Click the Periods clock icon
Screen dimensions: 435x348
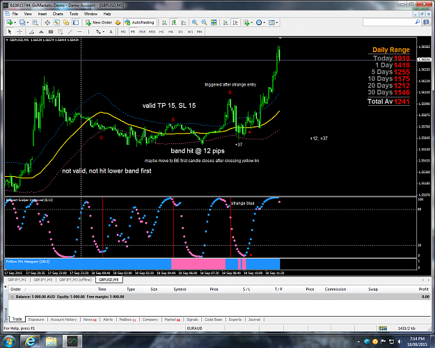tap(259, 22)
